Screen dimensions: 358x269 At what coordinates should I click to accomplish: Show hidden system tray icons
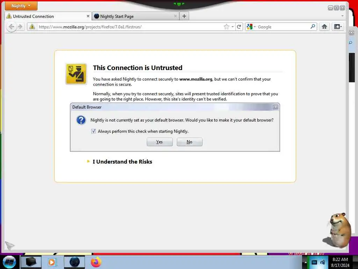306,262
